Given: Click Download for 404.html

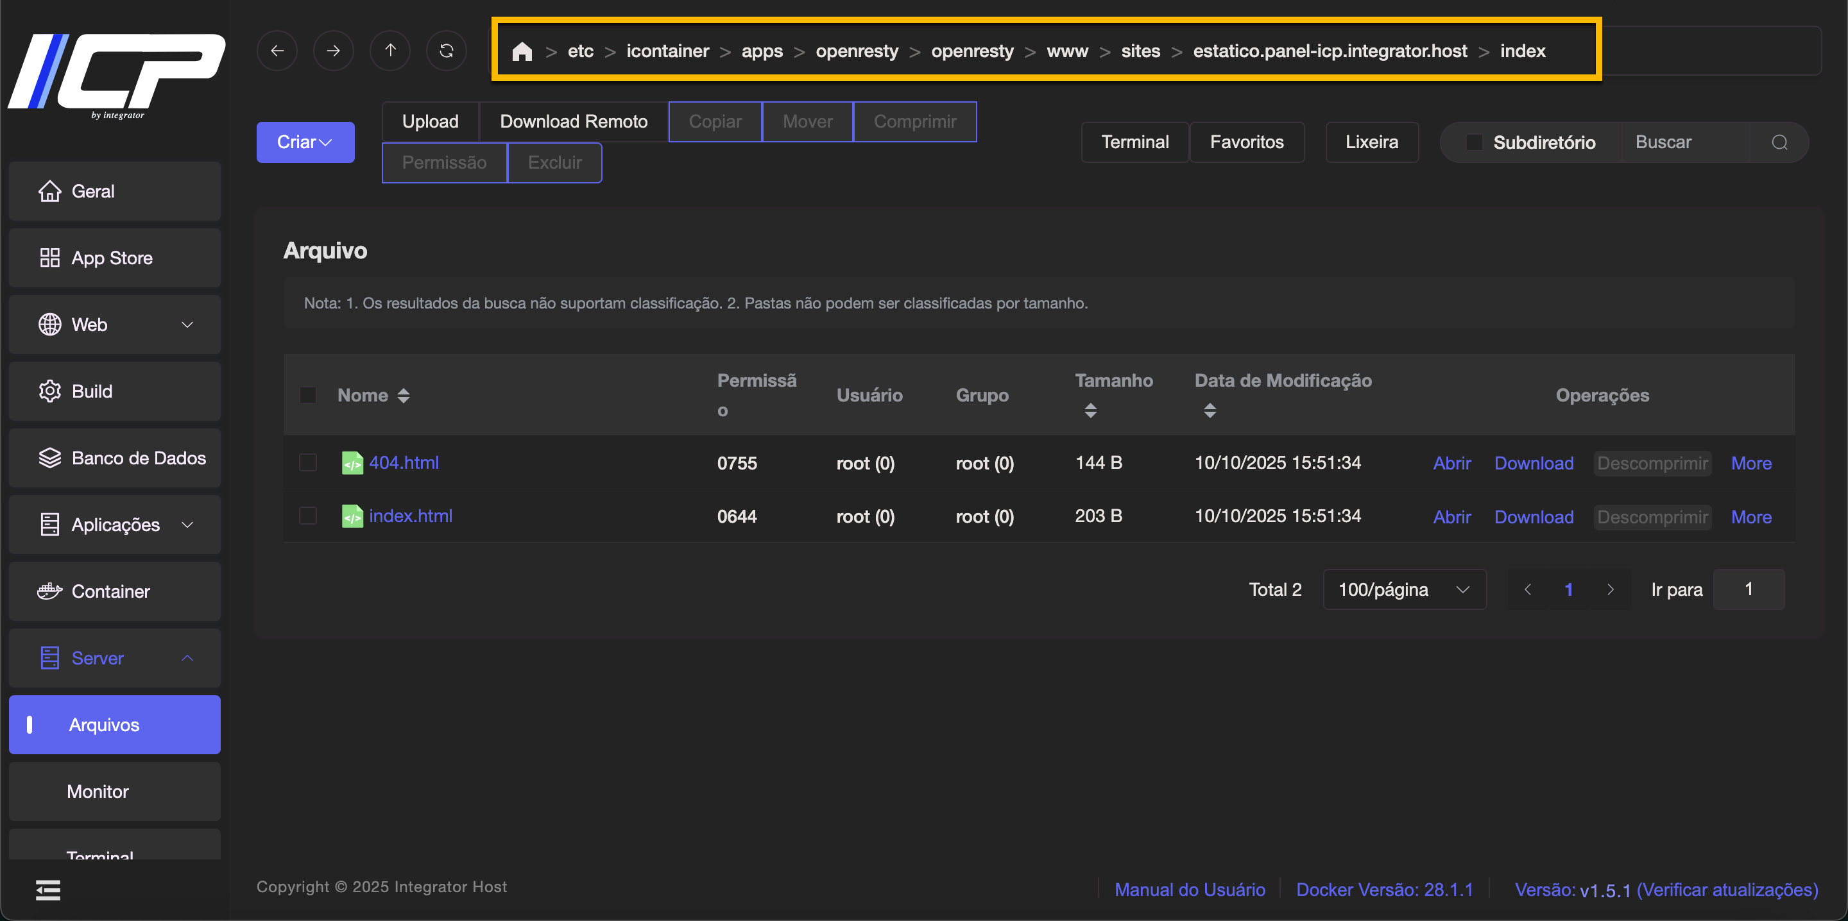Looking at the screenshot, I should (1533, 462).
